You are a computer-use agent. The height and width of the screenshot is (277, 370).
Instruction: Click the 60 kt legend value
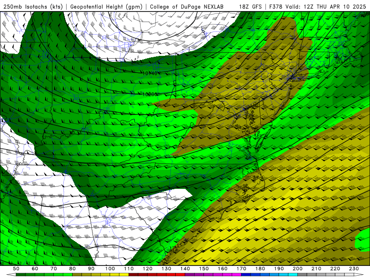(x=35, y=269)
